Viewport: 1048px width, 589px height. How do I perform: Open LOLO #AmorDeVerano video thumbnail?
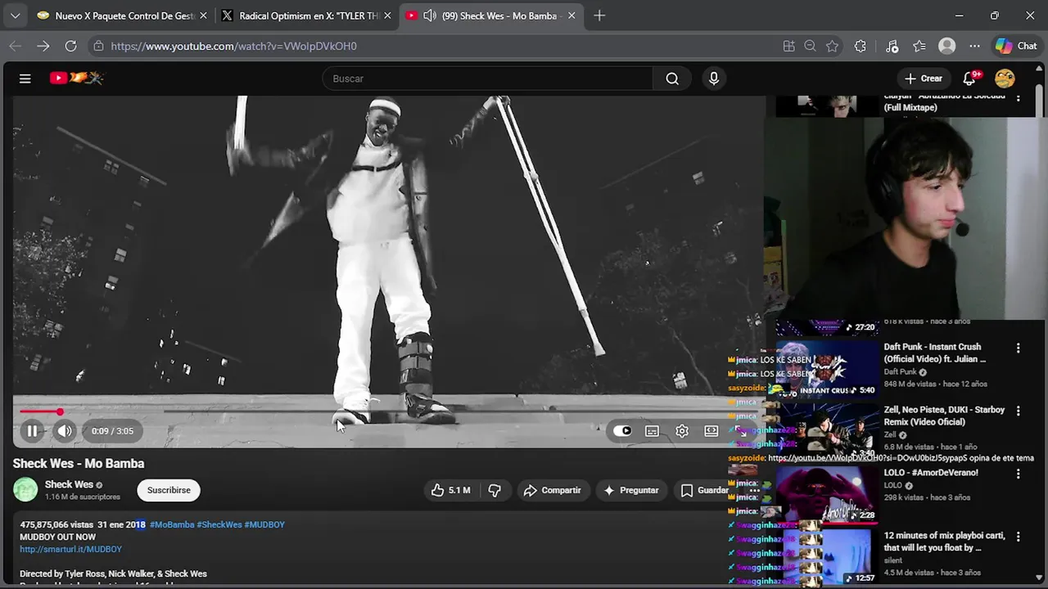tap(827, 493)
